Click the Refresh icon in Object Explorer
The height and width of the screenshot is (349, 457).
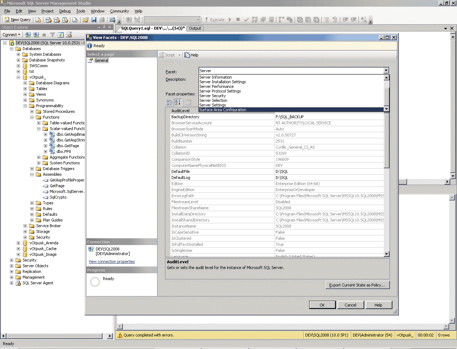[61, 35]
